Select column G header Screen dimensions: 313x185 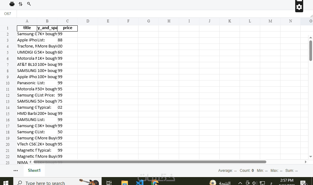coord(149,21)
